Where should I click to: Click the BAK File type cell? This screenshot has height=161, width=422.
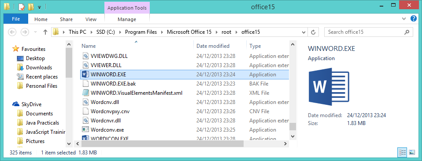pyautogui.click(x=259, y=84)
